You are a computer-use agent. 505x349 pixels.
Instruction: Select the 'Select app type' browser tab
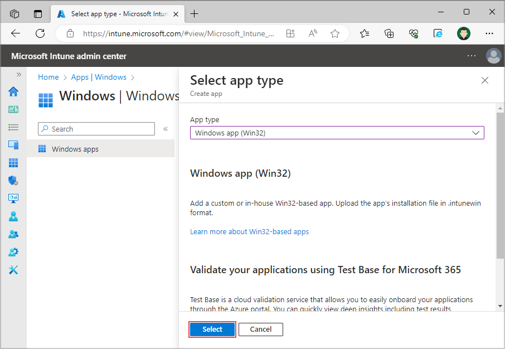click(118, 14)
